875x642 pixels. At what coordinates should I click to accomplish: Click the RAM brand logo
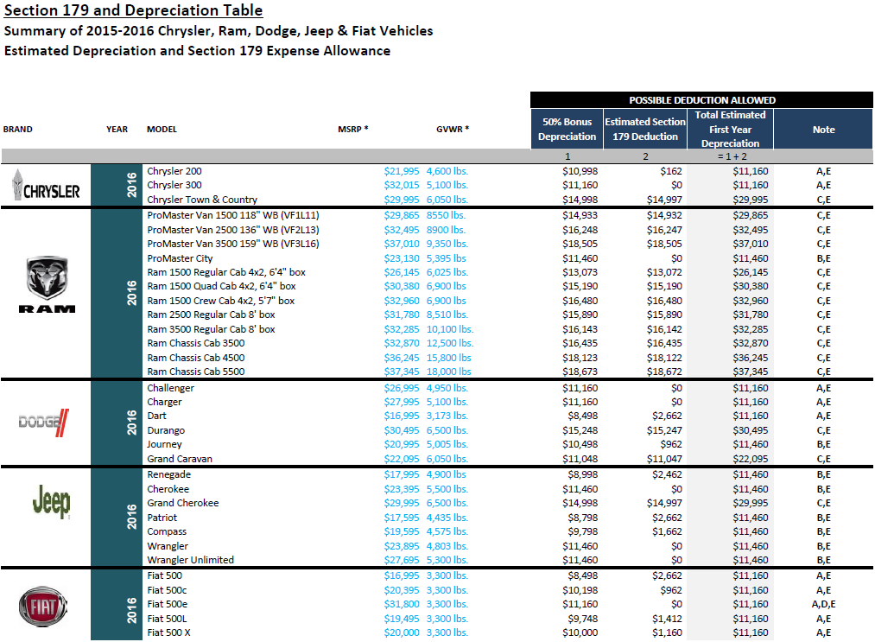(47, 285)
